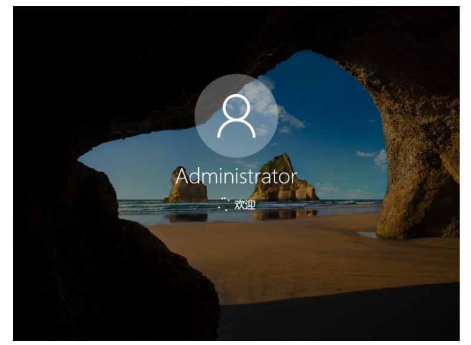Click the Administrator user avatar circle

pyautogui.click(x=236, y=116)
